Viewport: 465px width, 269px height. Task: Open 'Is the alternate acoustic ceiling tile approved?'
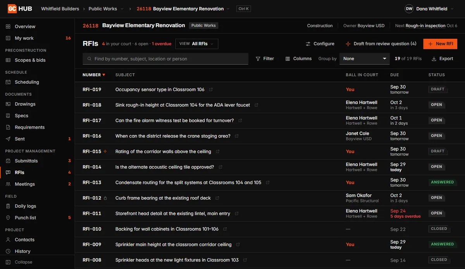tap(165, 167)
